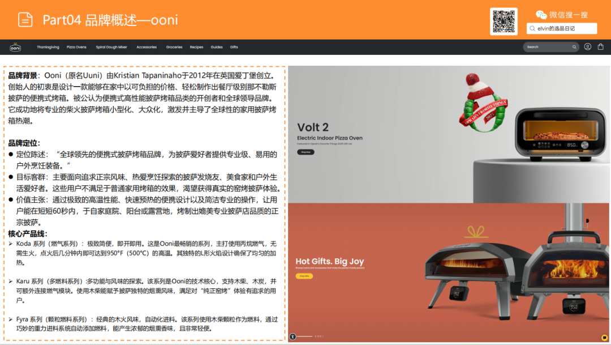Click the WeChat logo icon
The width and height of the screenshot is (611, 345).
click(541, 15)
